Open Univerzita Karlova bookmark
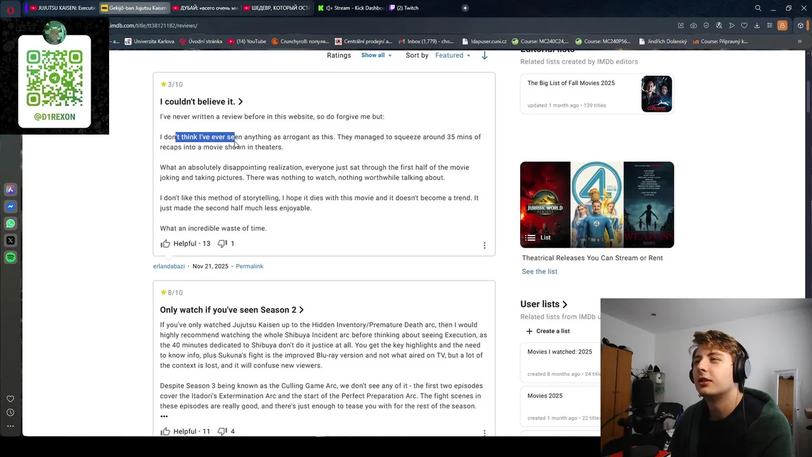Image resolution: width=812 pixels, height=457 pixels. pos(149,41)
